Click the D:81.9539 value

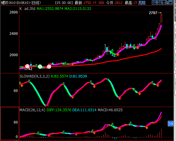coord(78,76)
